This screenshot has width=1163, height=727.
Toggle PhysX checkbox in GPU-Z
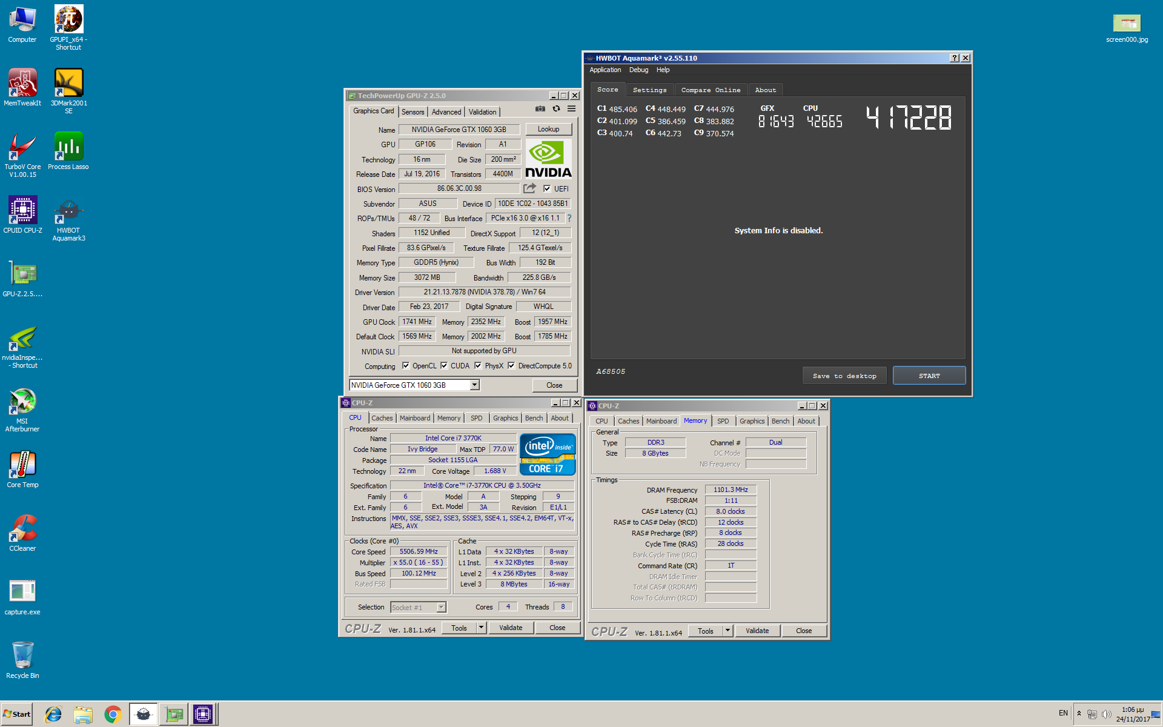click(478, 365)
